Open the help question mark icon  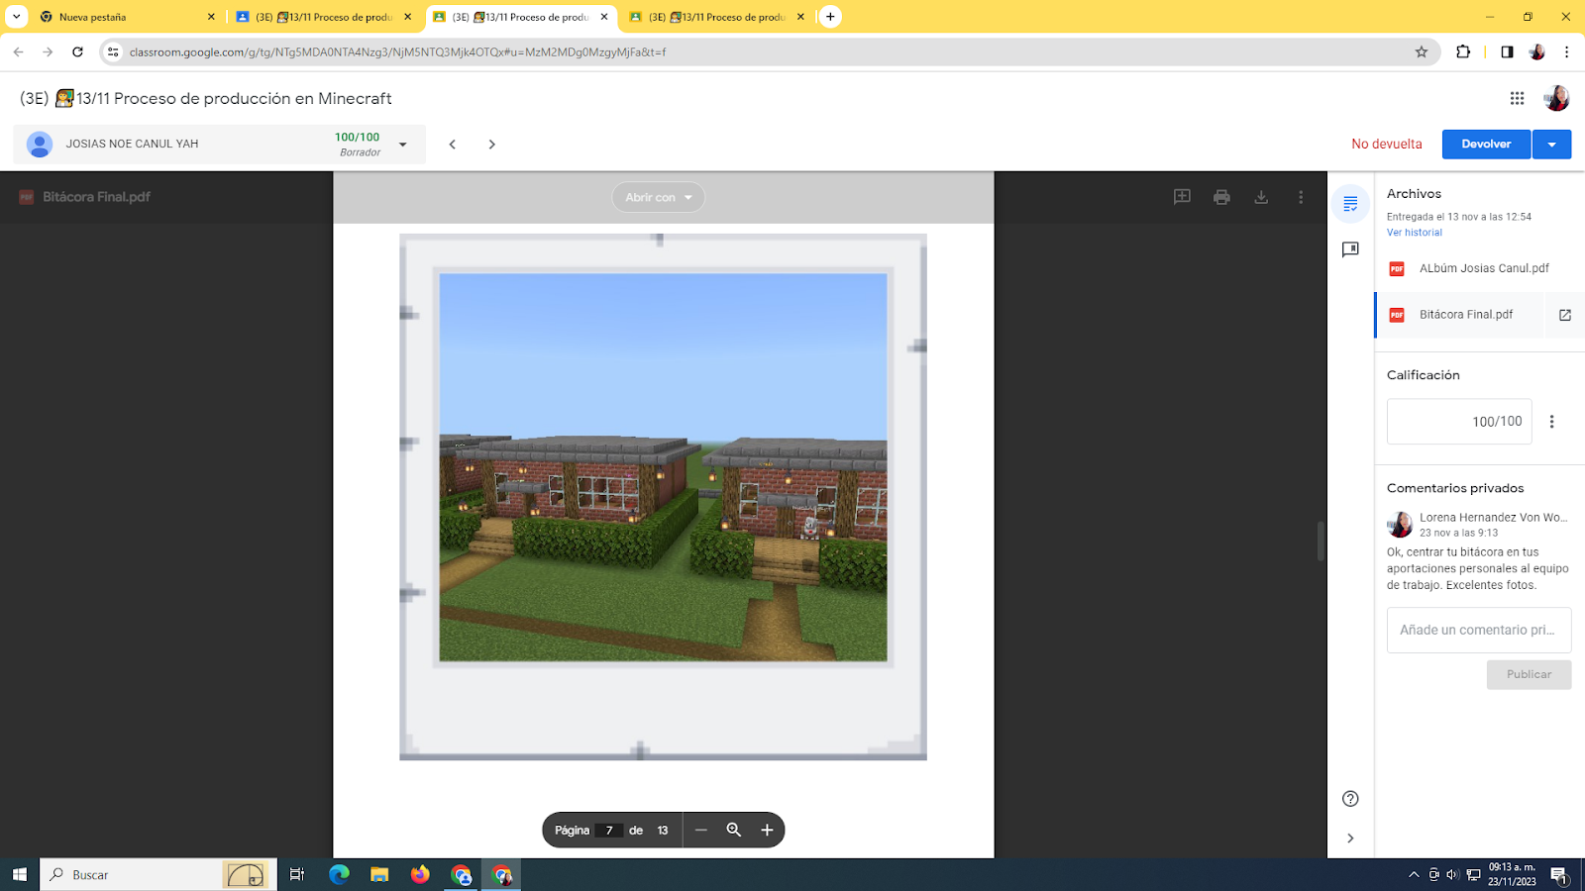(x=1350, y=799)
